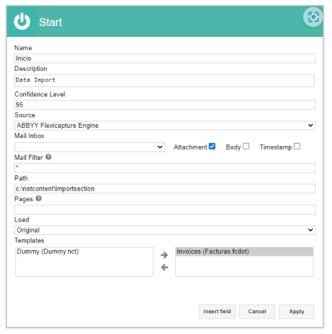Viewport: 332px width, 334px height.
Task: Open the Mail Filter help icon
Action: [49, 157]
